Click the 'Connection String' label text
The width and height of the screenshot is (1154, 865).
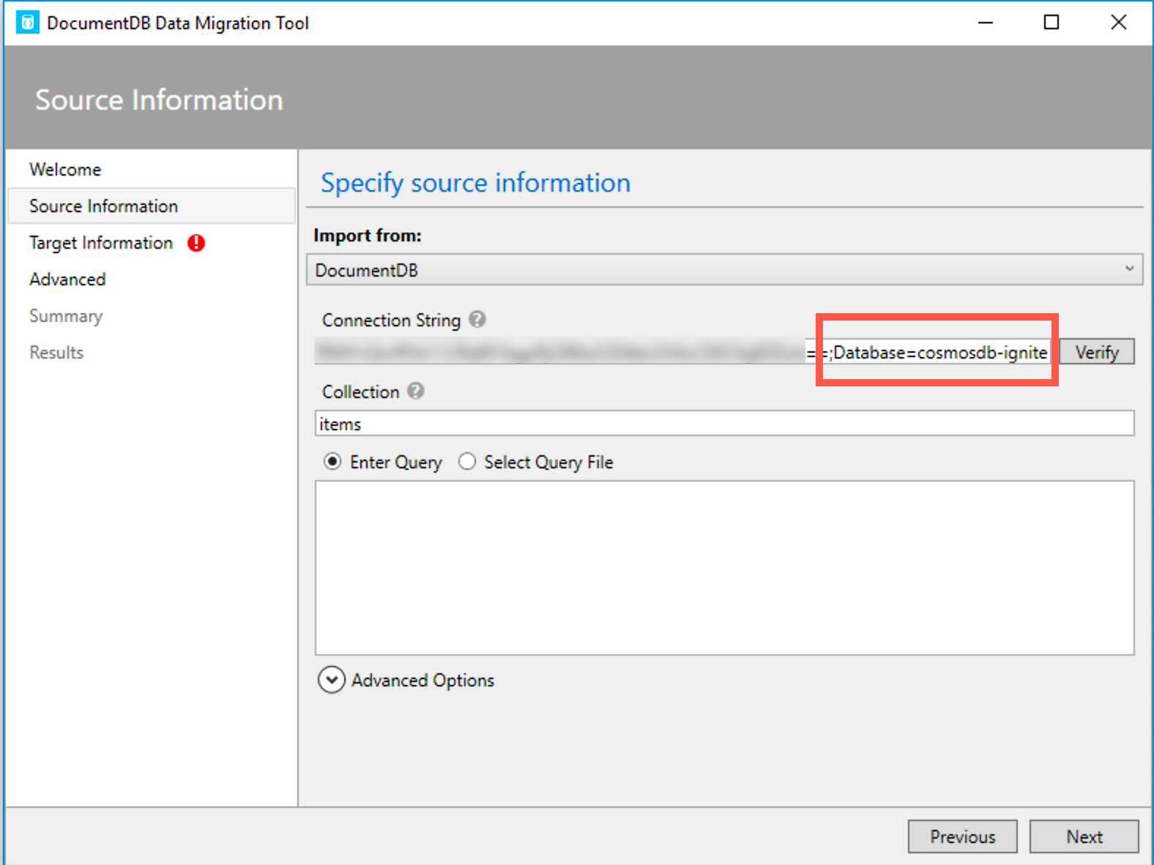pos(391,321)
